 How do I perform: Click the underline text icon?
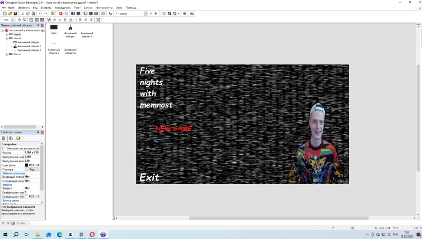(65, 20)
